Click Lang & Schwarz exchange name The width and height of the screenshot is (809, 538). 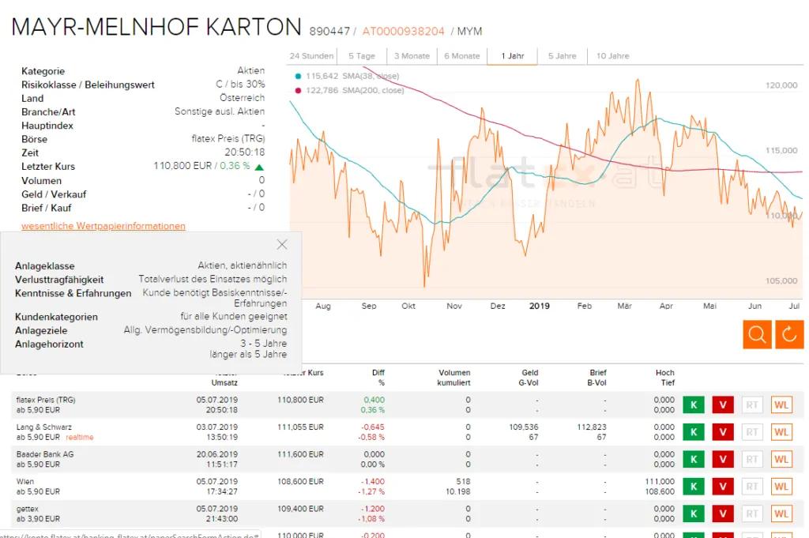(44, 427)
